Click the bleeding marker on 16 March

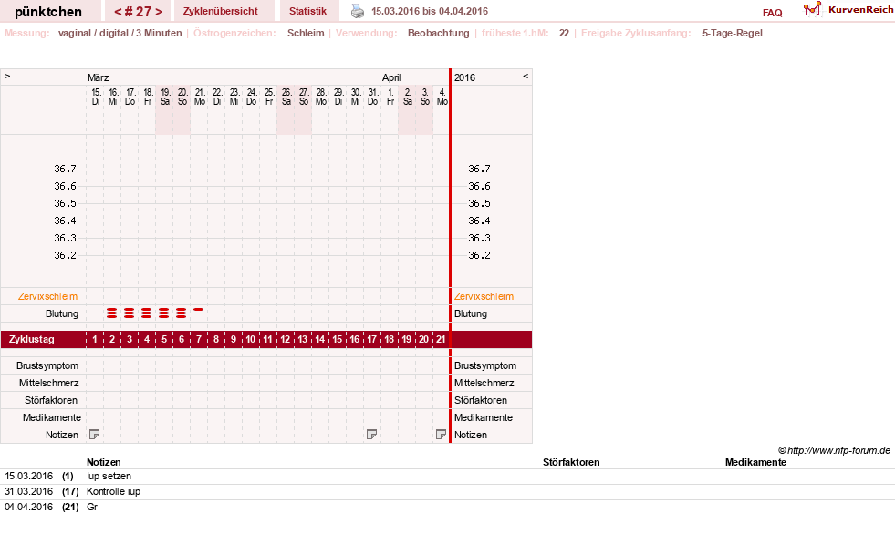[x=112, y=313]
